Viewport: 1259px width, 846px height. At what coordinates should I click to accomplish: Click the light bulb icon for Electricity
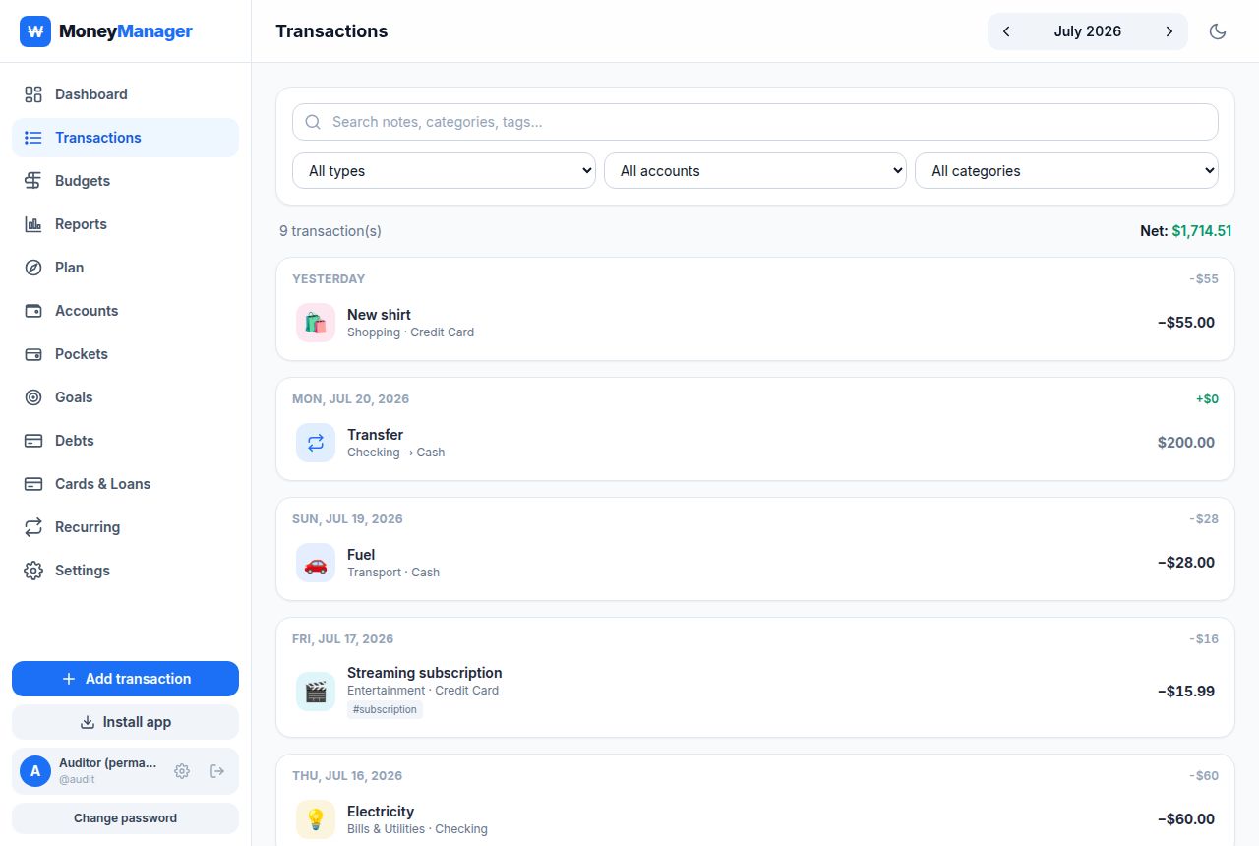pyautogui.click(x=316, y=819)
